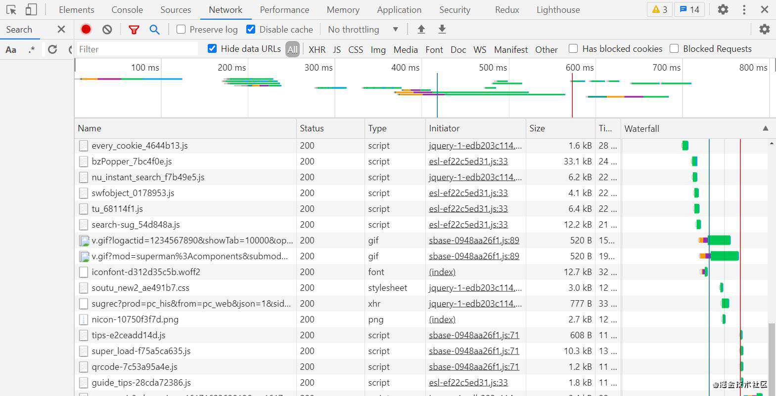Open network search magnifier icon

[154, 30]
